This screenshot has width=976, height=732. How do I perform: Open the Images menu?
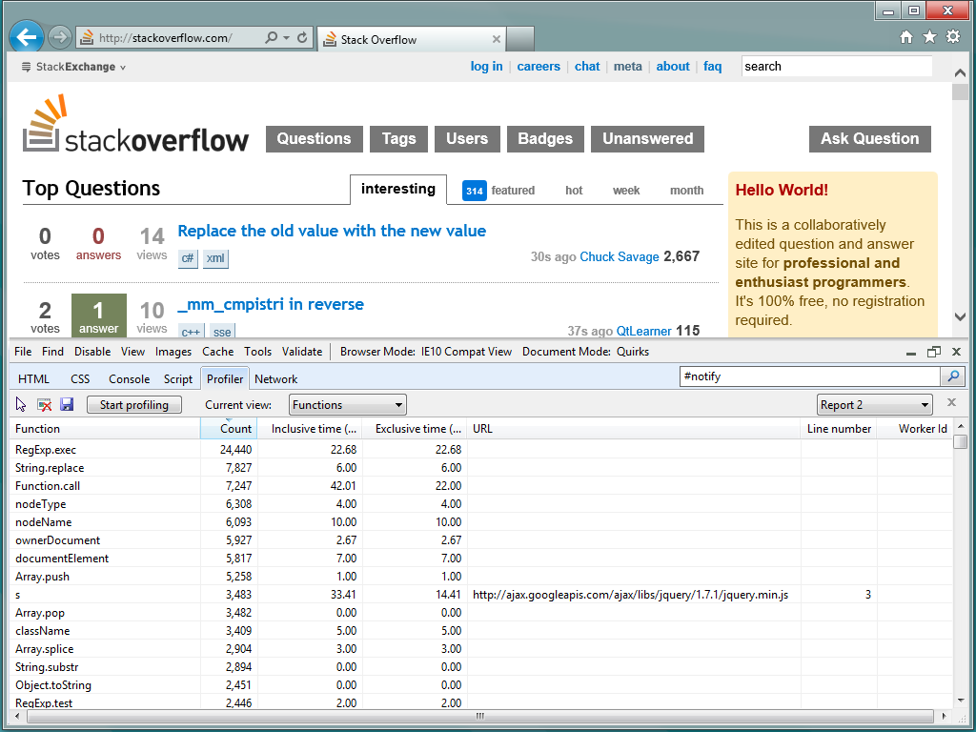173,352
